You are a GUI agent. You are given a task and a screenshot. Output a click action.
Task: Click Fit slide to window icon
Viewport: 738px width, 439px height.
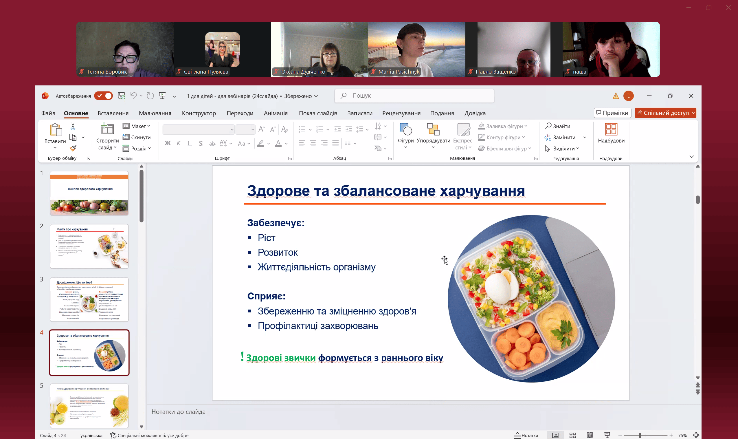pyautogui.click(x=696, y=435)
